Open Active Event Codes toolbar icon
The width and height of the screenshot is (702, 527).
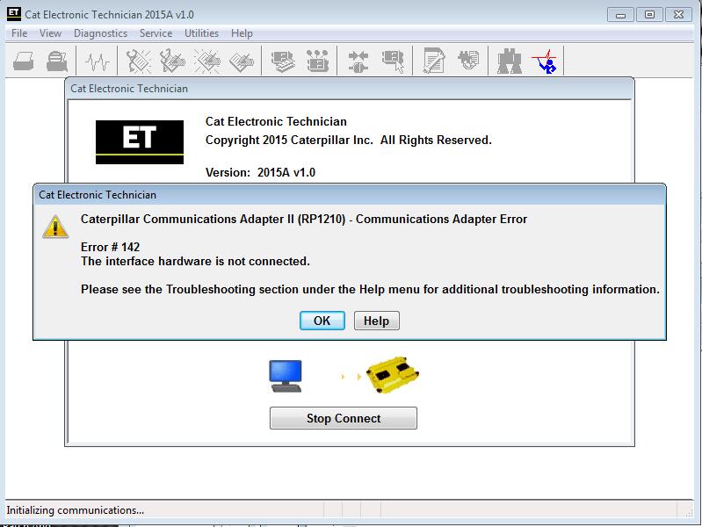(206, 61)
